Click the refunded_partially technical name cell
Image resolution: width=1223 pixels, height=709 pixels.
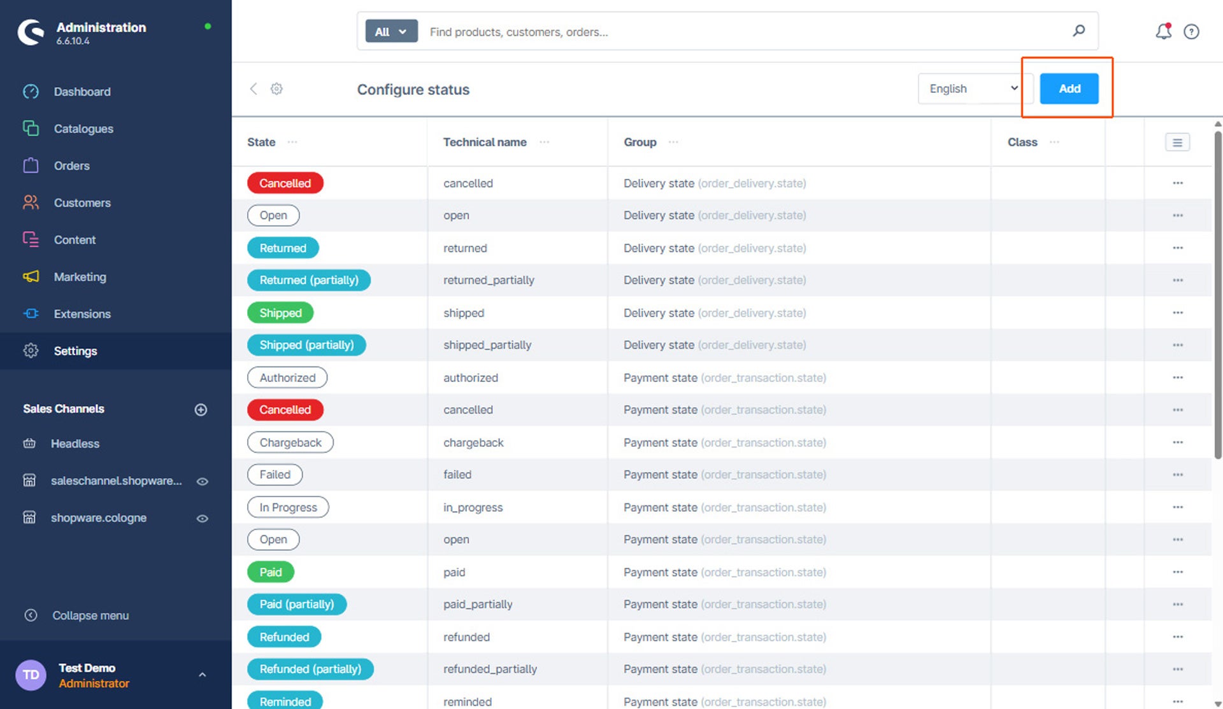click(490, 669)
